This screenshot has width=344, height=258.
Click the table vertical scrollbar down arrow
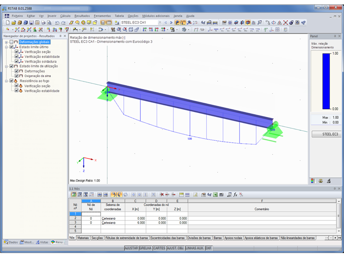click(x=339, y=231)
